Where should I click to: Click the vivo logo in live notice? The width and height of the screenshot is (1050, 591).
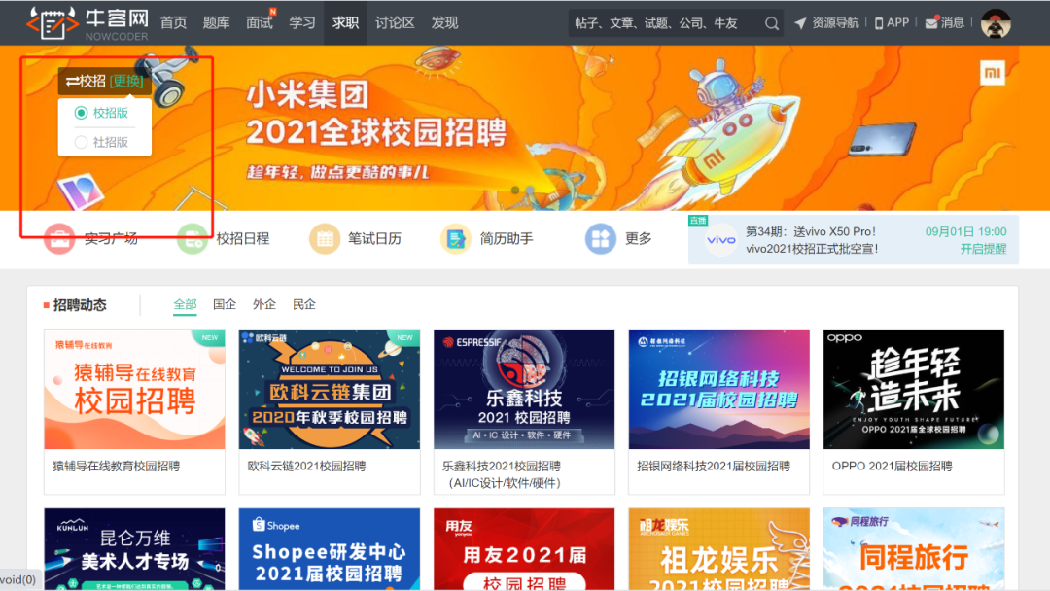pos(720,240)
